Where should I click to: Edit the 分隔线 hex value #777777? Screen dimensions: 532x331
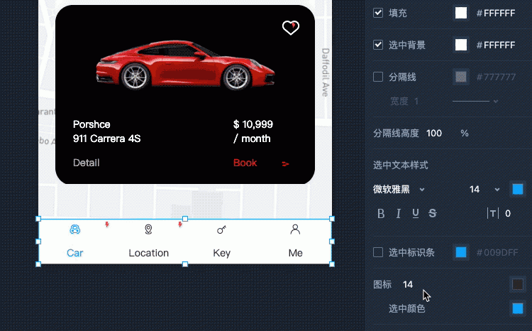click(x=496, y=77)
